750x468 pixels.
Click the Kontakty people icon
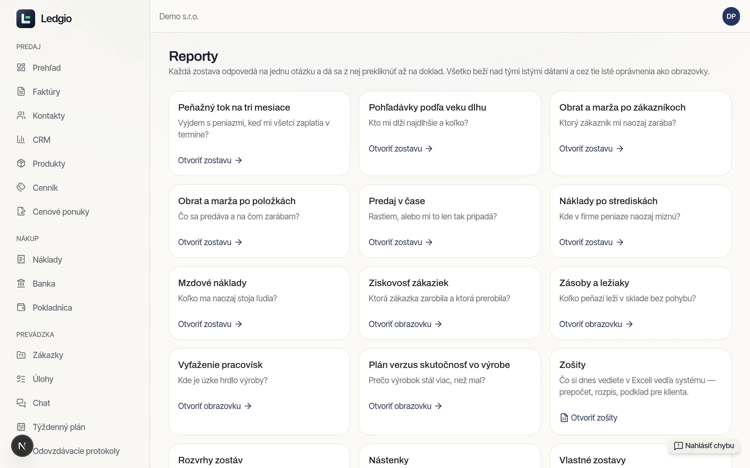tap(21, 116)
